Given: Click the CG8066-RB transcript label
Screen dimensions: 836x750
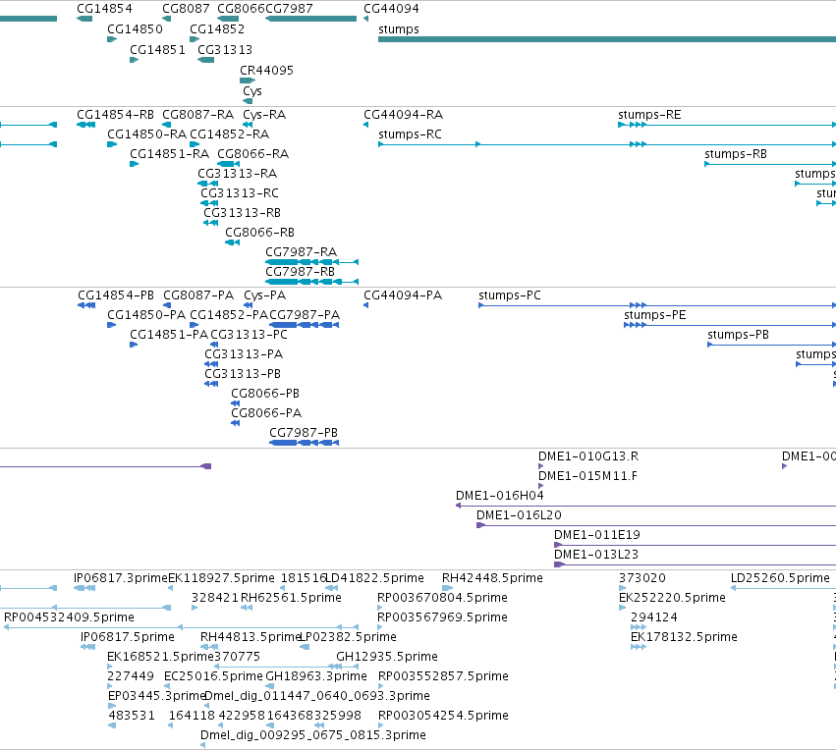Looking at the screenshot, I should coord(259,233).
